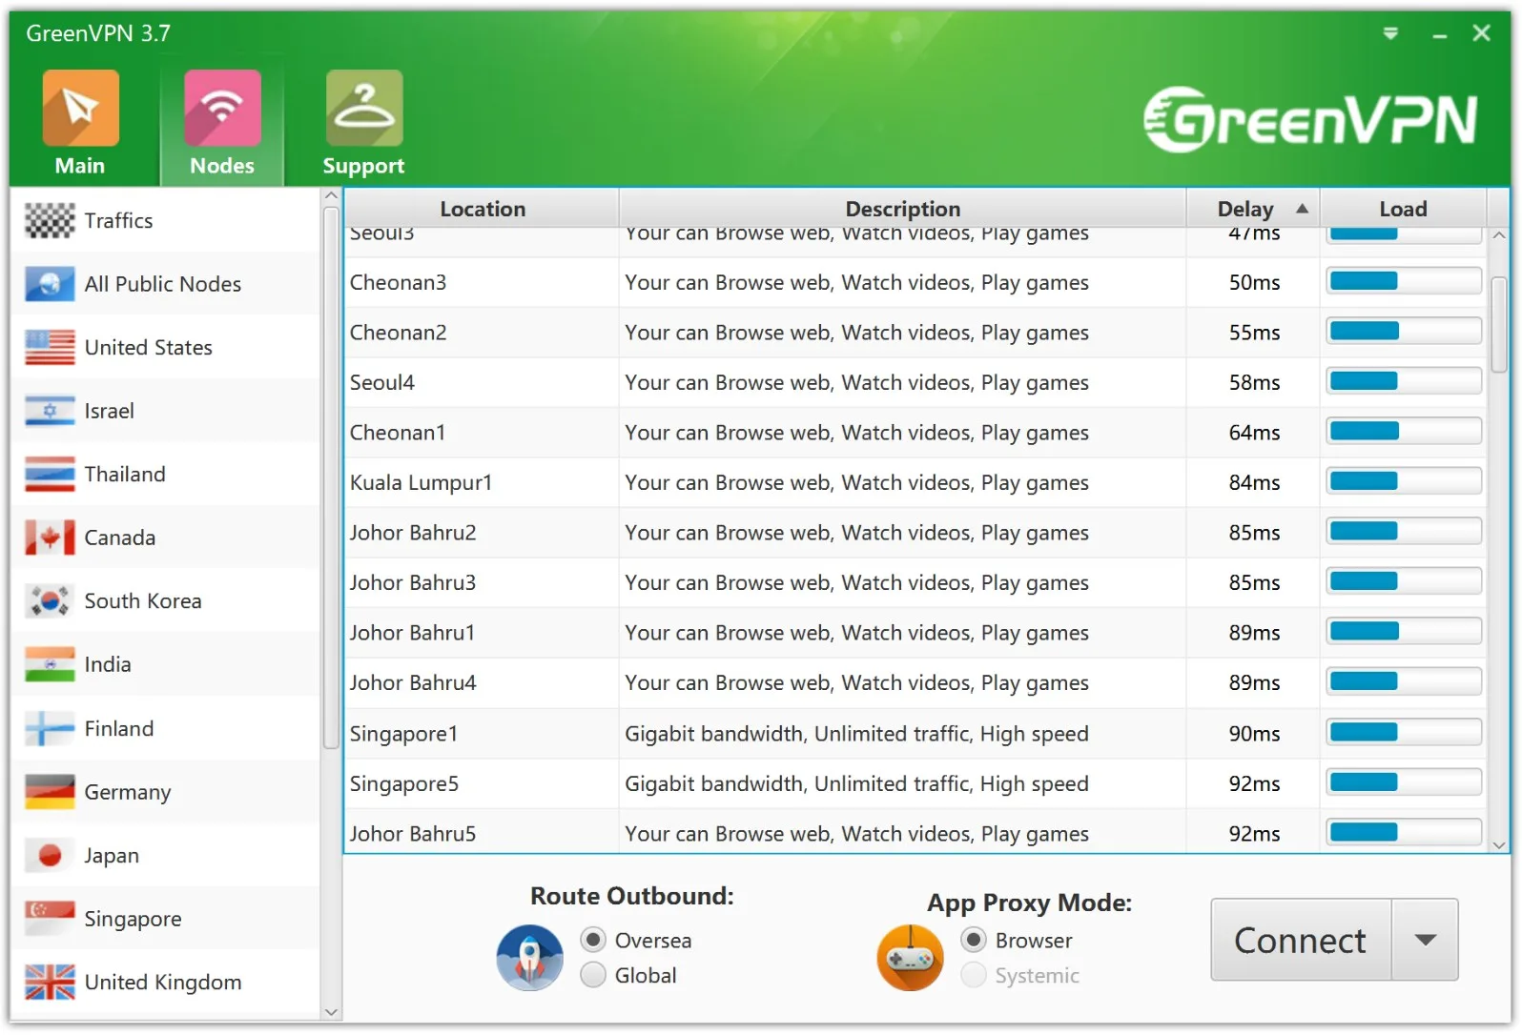Click the South Korea flag icon

[50, 601]
